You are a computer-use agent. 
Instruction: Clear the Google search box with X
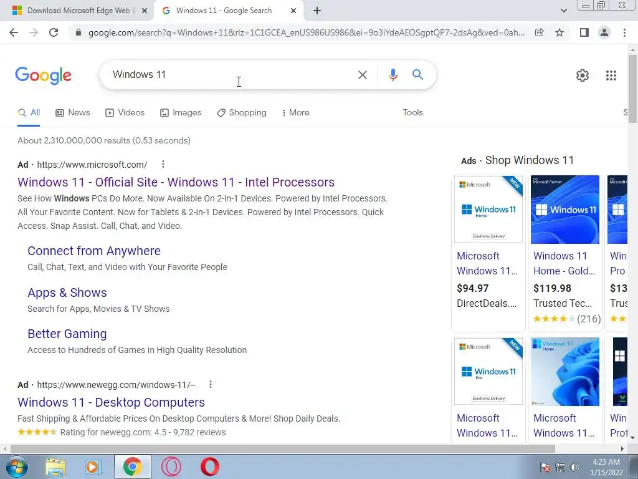362,75
